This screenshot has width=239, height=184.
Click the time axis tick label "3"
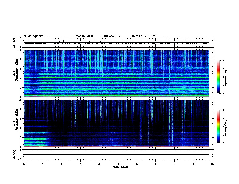(x=80, y=164)
